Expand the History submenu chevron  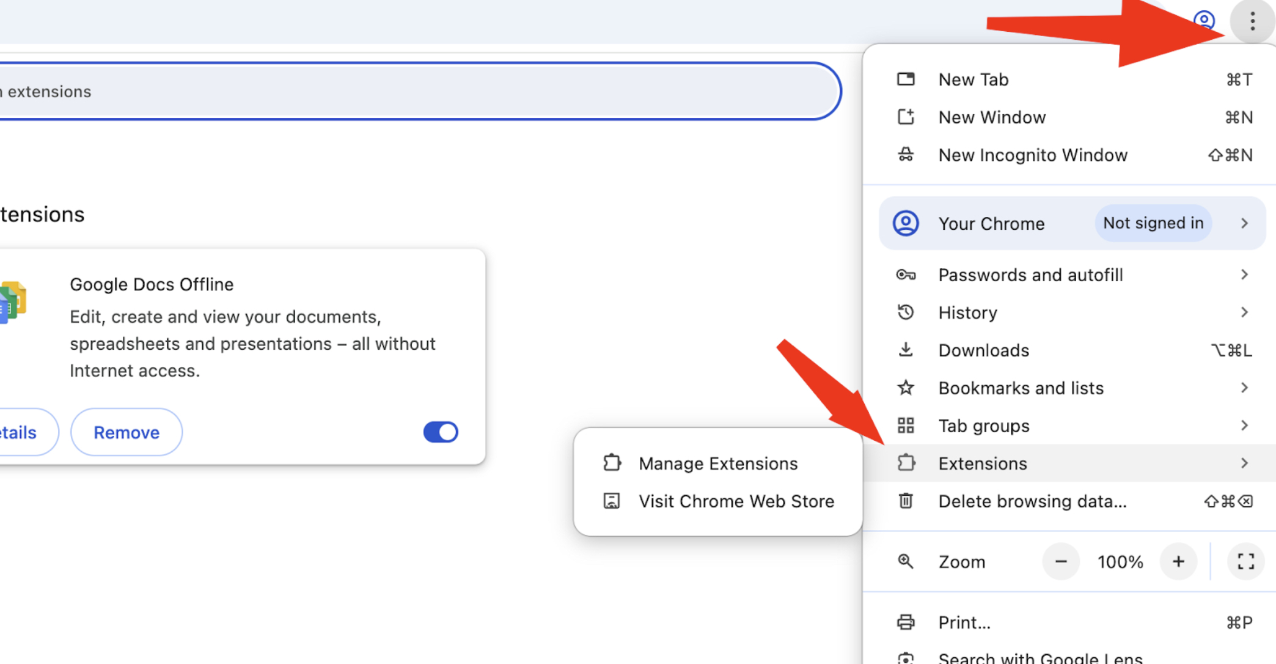pos(1245,312)
